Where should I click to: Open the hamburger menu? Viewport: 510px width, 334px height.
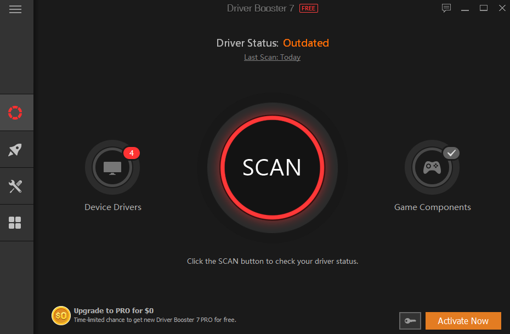(x=16, y=8)
